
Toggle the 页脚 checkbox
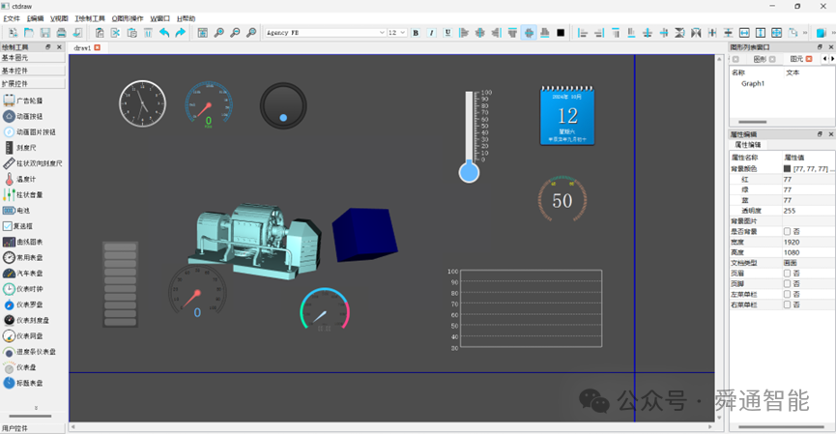pyautogui.click(x=787, y=283)
